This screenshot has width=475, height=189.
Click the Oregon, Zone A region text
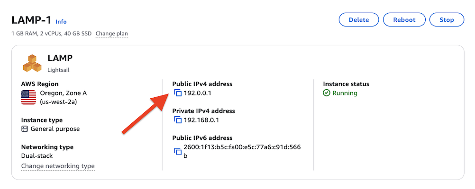pos(63,93)
